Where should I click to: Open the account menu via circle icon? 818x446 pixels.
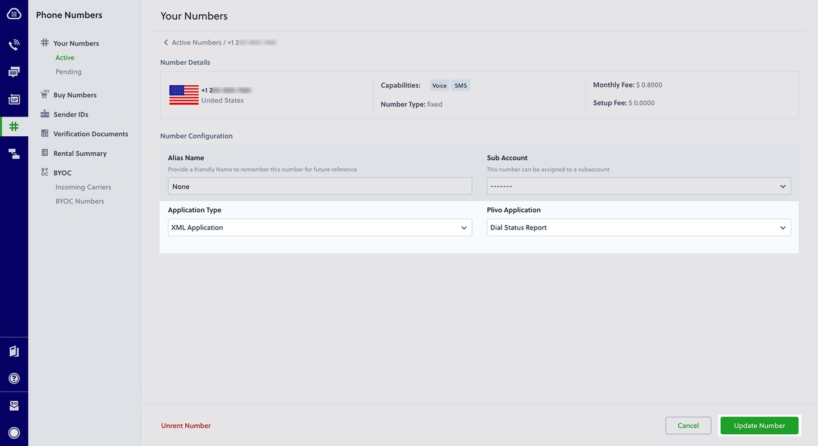coord(14,432)
